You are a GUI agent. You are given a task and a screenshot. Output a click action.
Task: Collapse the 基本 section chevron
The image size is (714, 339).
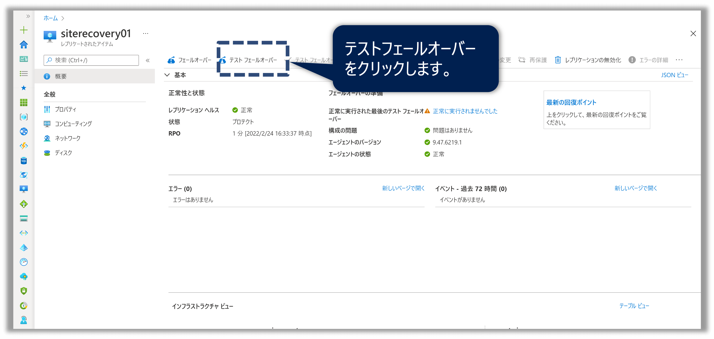pyautogui.click(x=167, y=75)
